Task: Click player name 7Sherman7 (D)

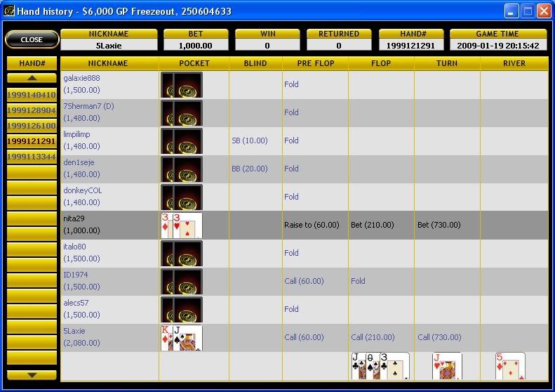Action: tap(88, 106)
